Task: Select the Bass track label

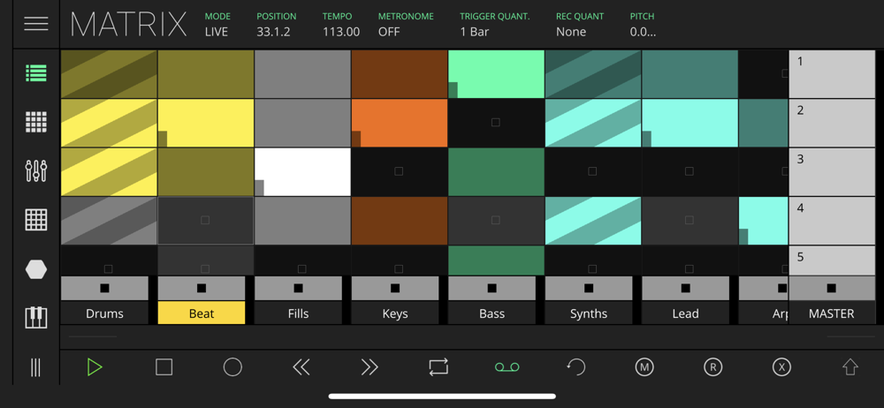Action: click(492, 314)
